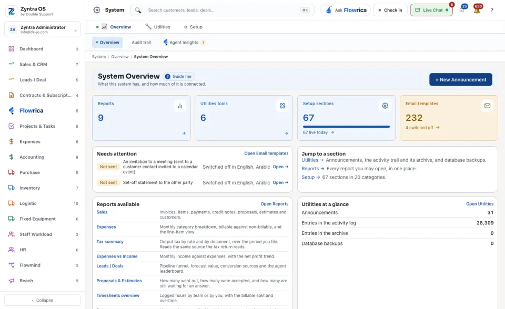Click the arrow on the Reports card

184,133
